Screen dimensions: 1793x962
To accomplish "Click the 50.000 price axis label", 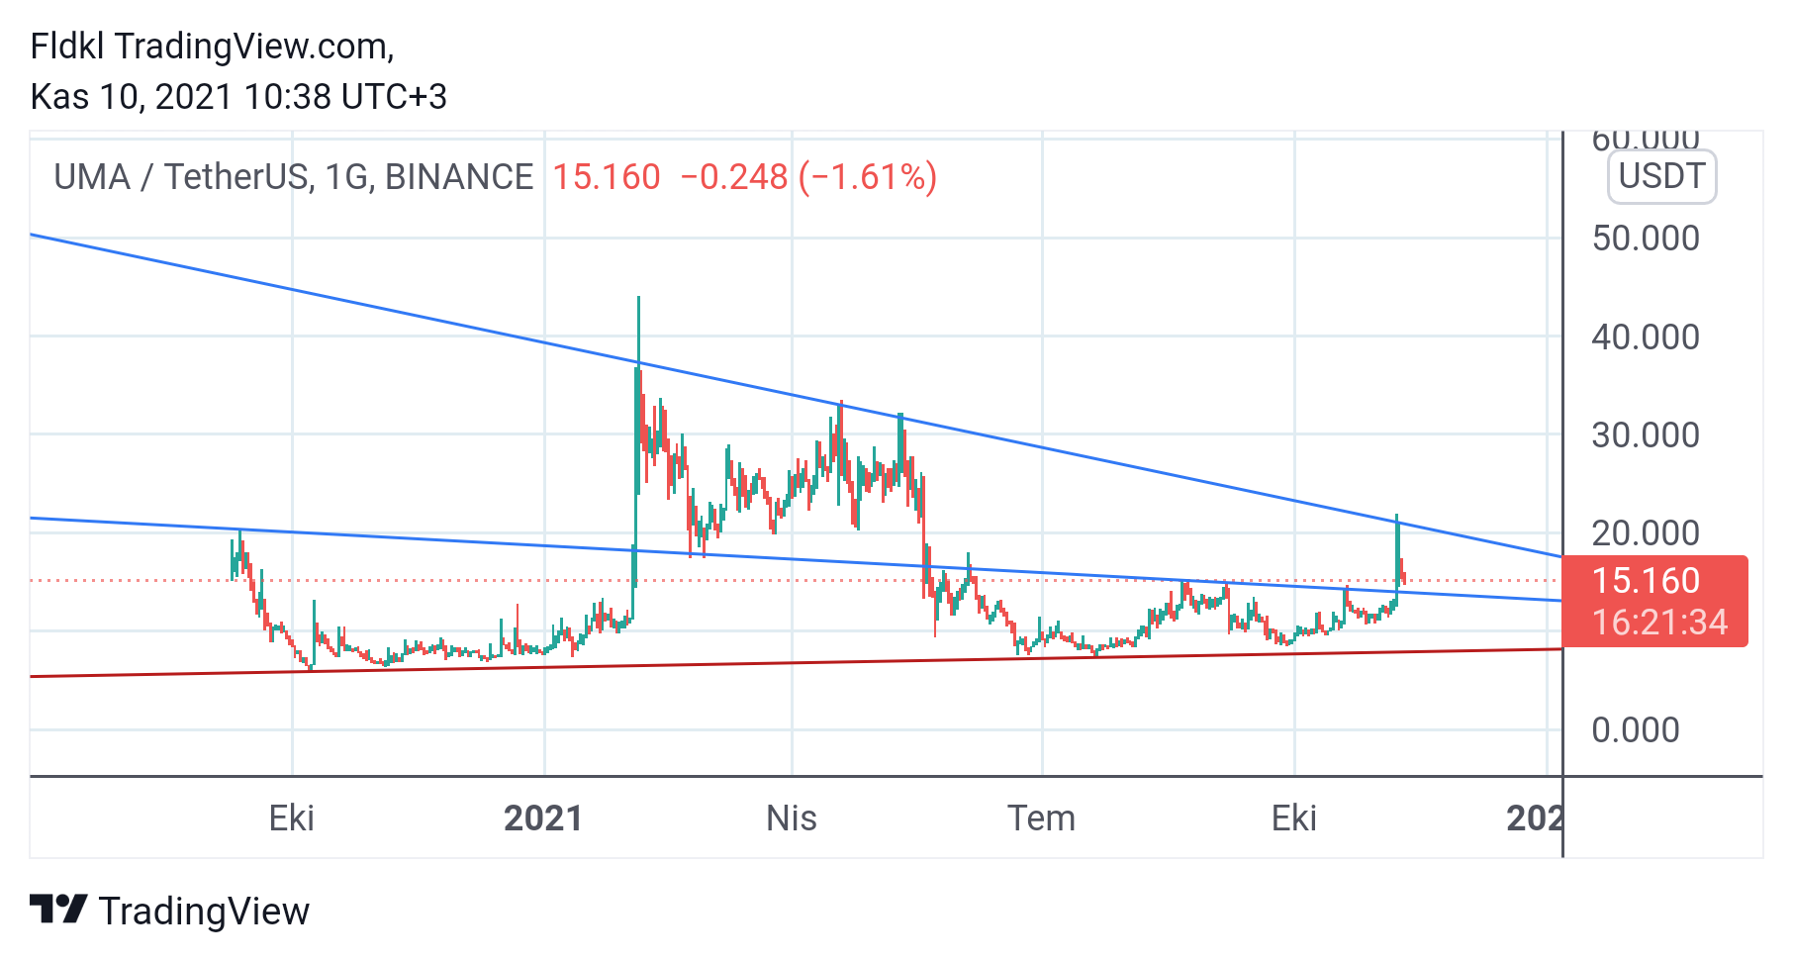I will click(1646, 239).
